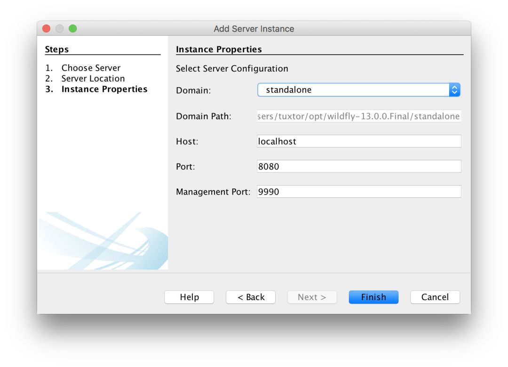Select the Server Location step

coord(93,79)
